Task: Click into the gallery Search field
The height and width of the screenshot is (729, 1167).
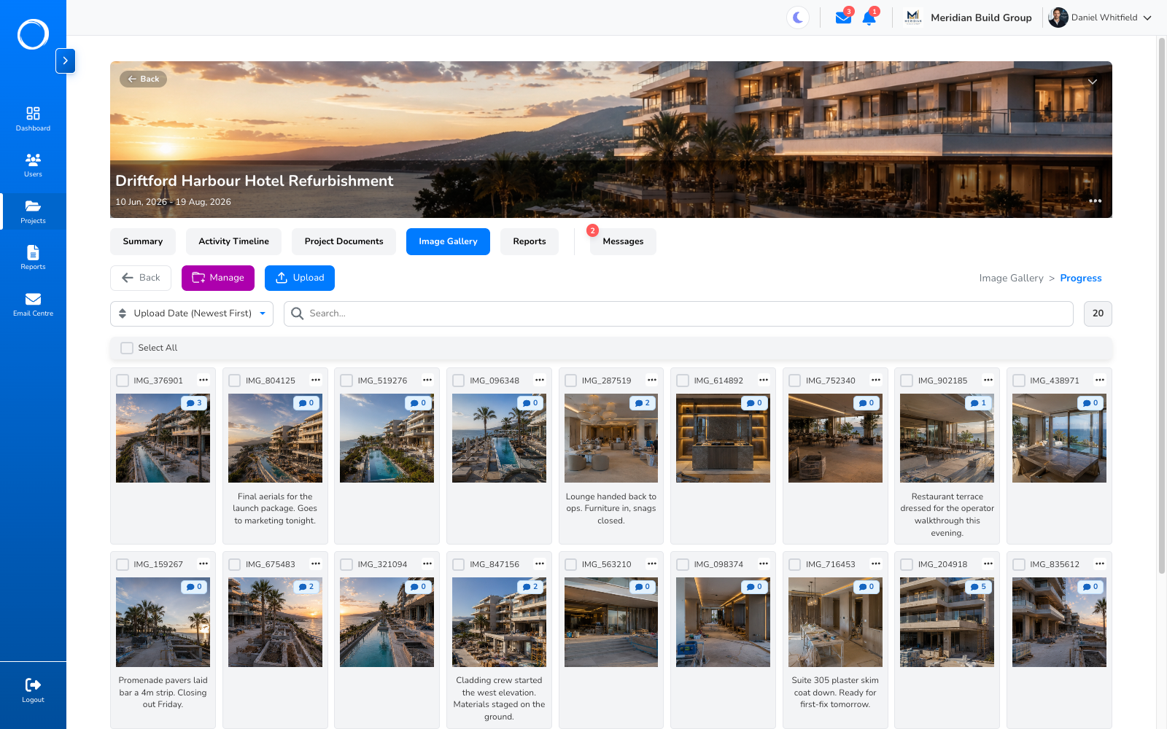Action: click(678, 313)
